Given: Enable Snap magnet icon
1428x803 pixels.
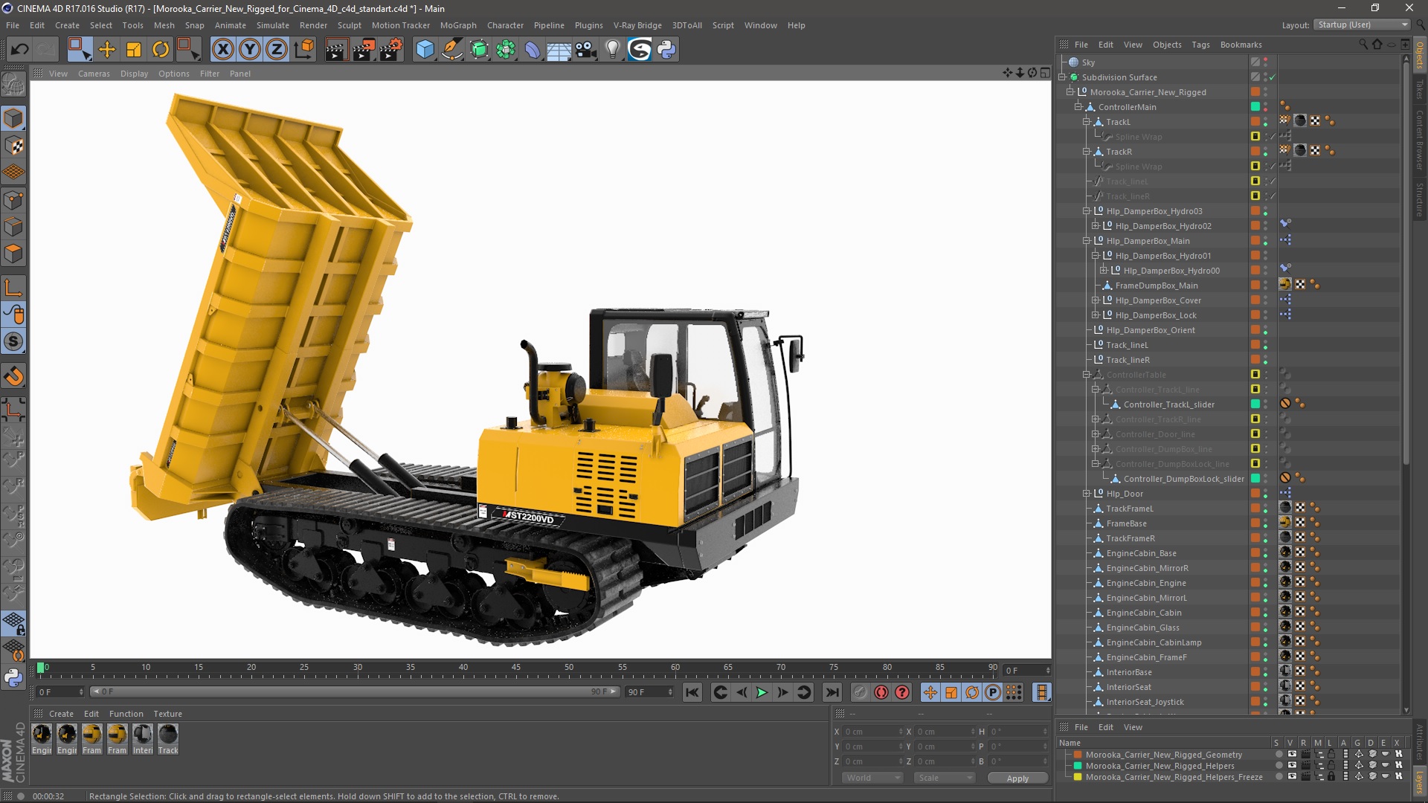Looking at the screenshot, I should [13, 376].
